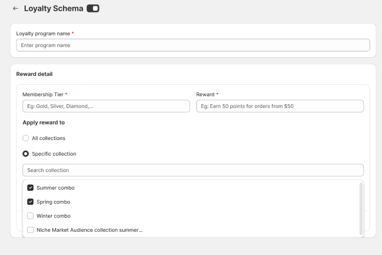Click the Apply reward to label
382x255 pixels.
tap(43, 122)
